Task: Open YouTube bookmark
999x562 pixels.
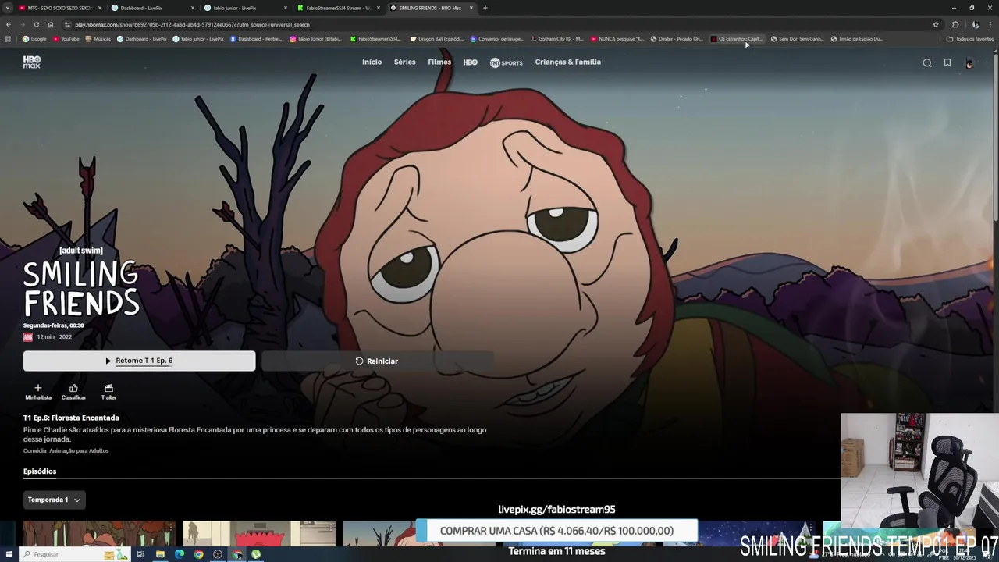Action: click(66, 39)
